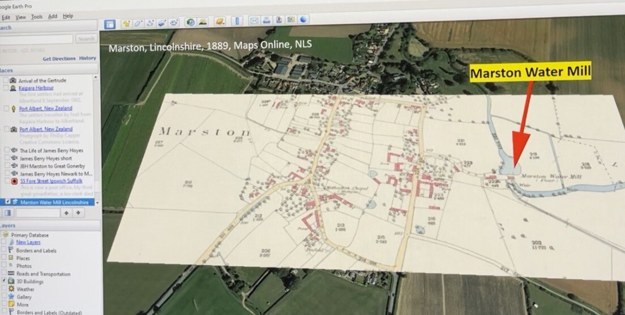Image resolution: width=625 pixels, height=315 pixels.
Task: Start the Record a Tour tool
Action: point(173,23)
